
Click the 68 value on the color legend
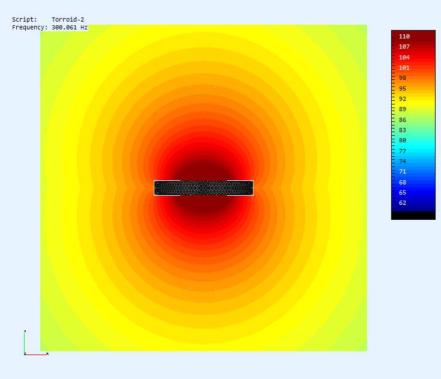(403, 182)
